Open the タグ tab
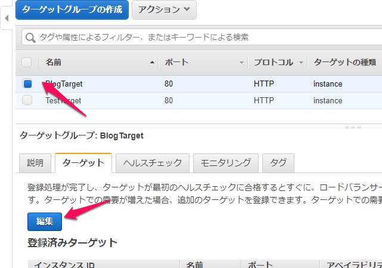 point(278,162)
